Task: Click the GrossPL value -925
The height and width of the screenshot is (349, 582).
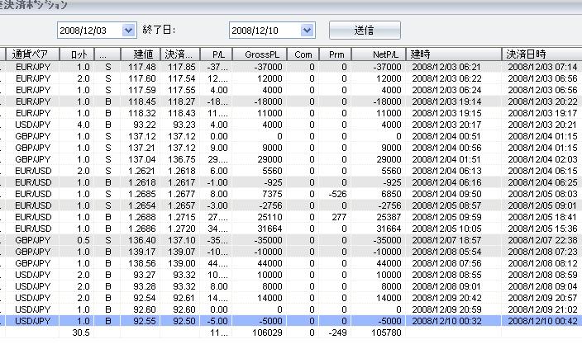Action: point(274,182)
